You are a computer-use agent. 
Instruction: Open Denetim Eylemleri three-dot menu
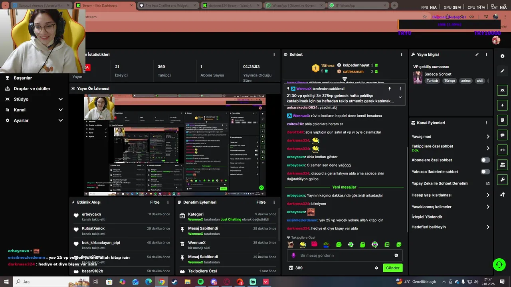point(274,202)
